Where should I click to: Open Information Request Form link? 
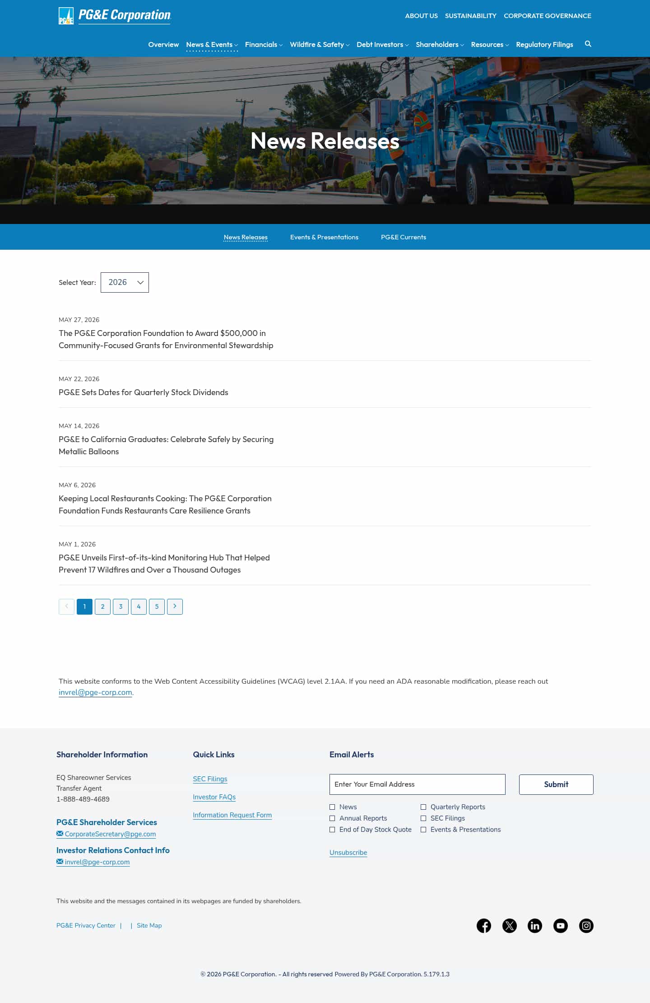(x=232, y=815)
